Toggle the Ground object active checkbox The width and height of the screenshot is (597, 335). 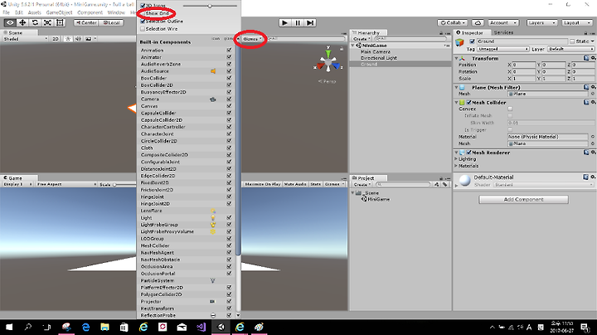pyautogui.click(x=472, y=41)
